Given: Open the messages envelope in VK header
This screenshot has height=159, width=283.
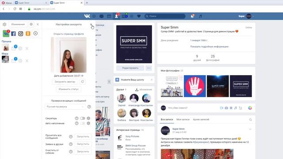Looking at the screenshot, I should (x=101, y=16).
